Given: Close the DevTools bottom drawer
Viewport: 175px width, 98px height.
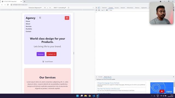Looking at the screenshot, I should coord(173,77).
